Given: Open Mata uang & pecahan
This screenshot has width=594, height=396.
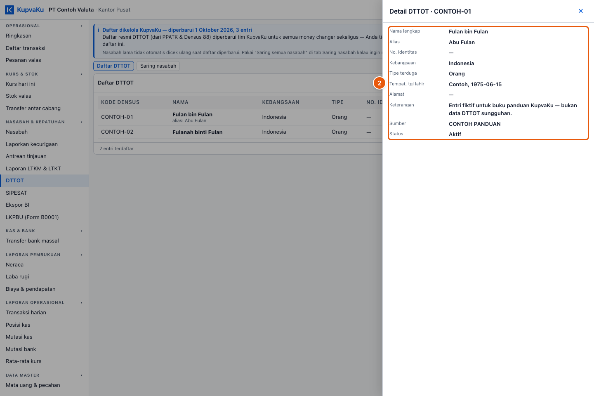Looking at the screenshot, I should tap(44, 385).
